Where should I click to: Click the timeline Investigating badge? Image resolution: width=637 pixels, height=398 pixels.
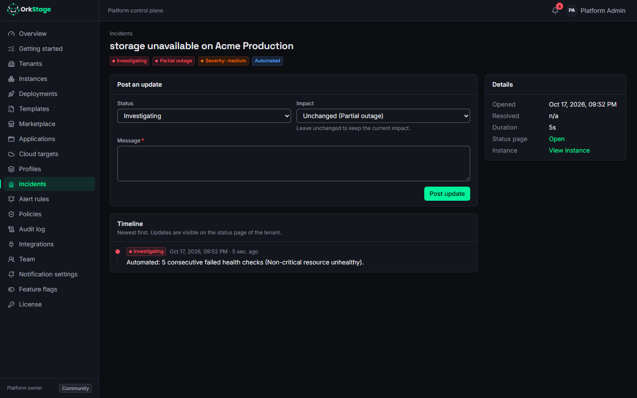click(146, 252)
